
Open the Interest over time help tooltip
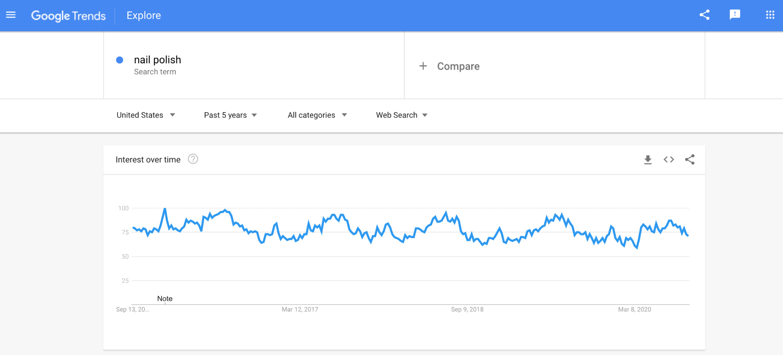pyautogui.click(x=193, y=159)
